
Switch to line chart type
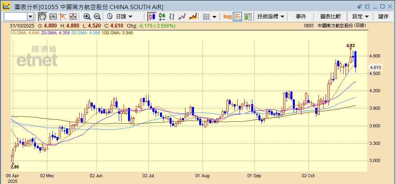pyautogui.click(x=182, y=16)
